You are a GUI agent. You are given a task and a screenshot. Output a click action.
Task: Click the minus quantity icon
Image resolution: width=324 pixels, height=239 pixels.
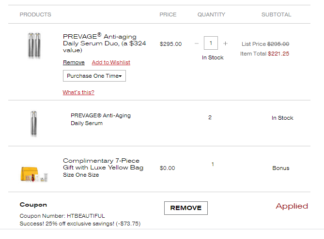197,43
